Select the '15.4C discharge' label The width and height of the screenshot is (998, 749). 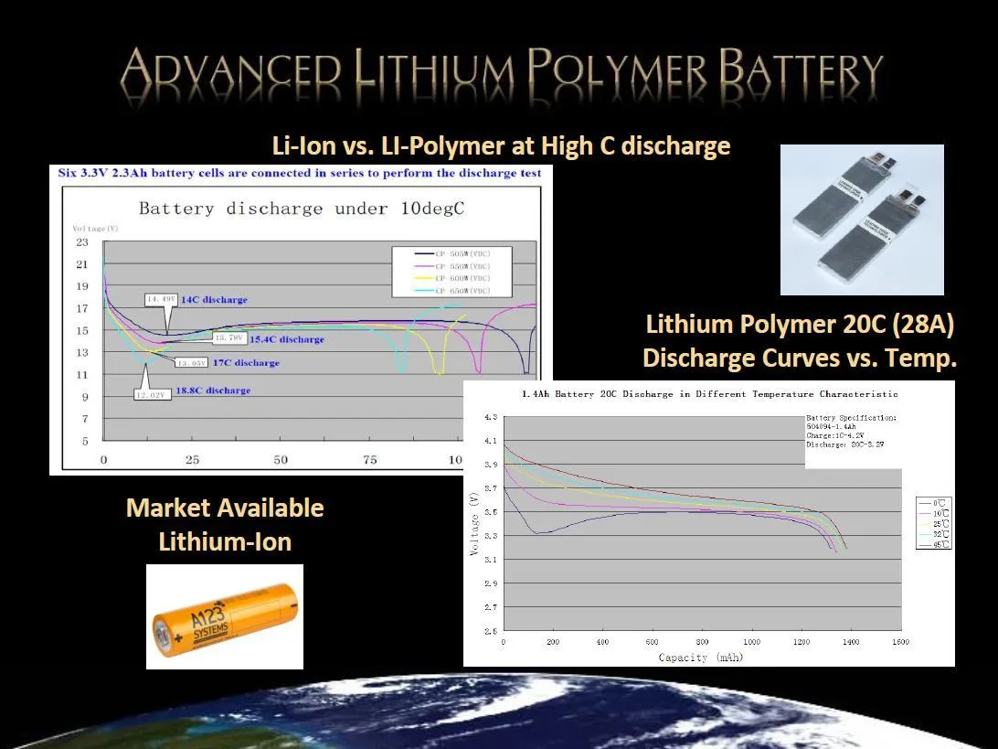287,339
